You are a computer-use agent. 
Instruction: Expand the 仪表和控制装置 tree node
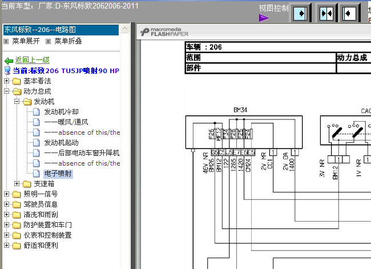pyautogui.click(x=7, y=235)
